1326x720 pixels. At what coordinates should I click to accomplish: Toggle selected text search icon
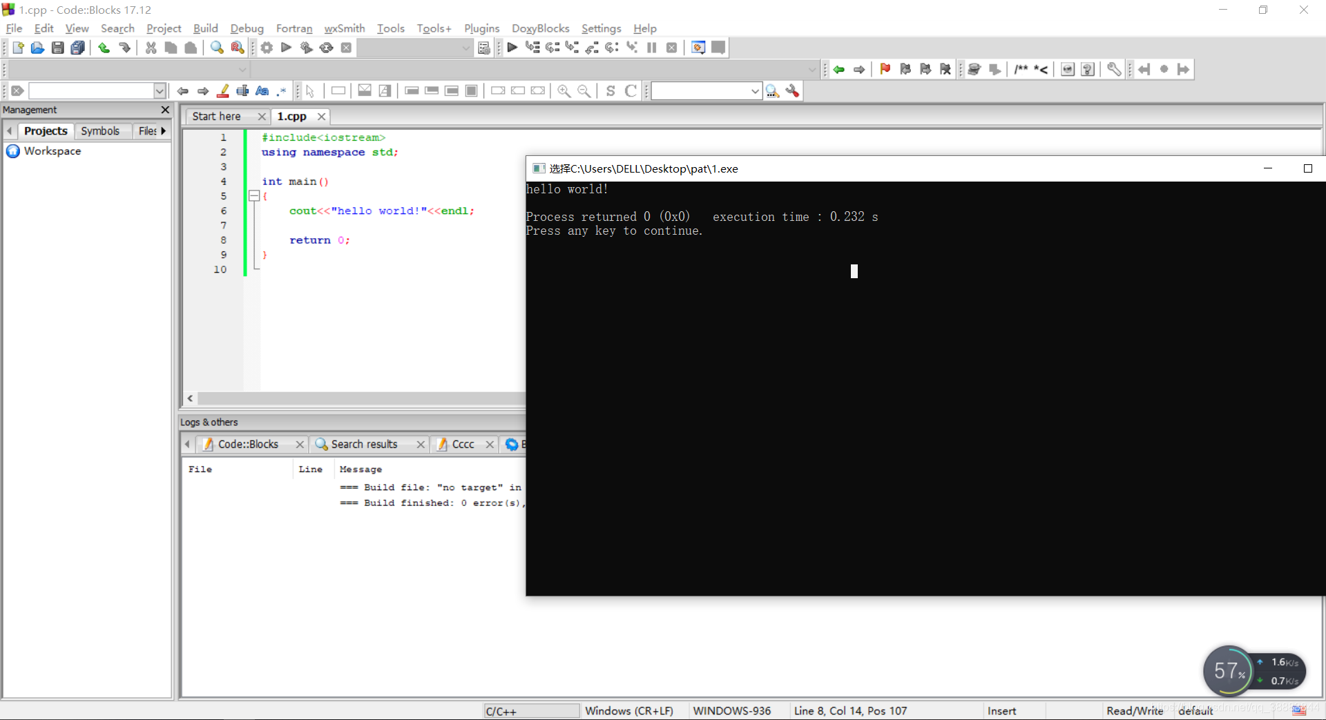pyautogui.click(x=242, y=90)
